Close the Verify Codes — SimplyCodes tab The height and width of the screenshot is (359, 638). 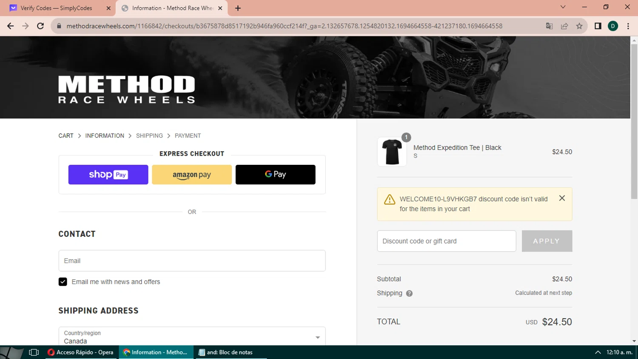[108, 8]
